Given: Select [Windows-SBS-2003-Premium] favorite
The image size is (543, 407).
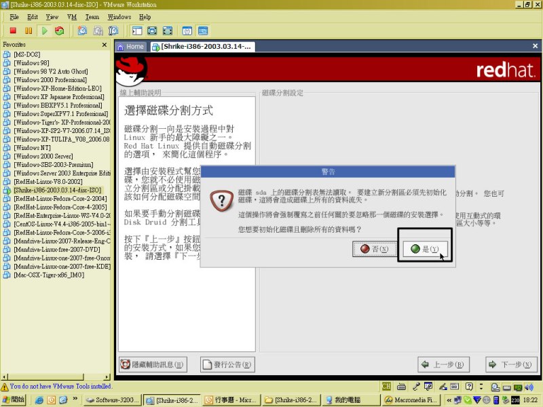Looking at the screenshot, I should pyautogui.click(x=54, y=164).
